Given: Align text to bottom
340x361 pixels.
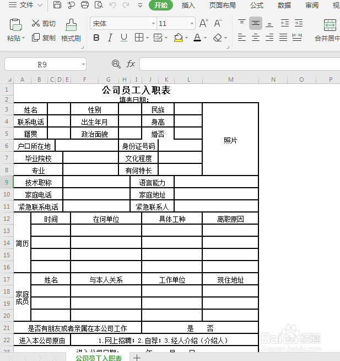Looking at the screenshot, I should 269,24.
